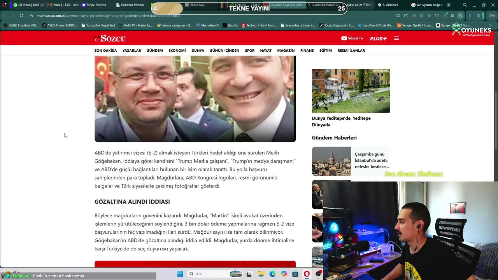Switch to the Gündem Motoru tab
This screenshot has height=280, width=498.
tap(132, 5)
